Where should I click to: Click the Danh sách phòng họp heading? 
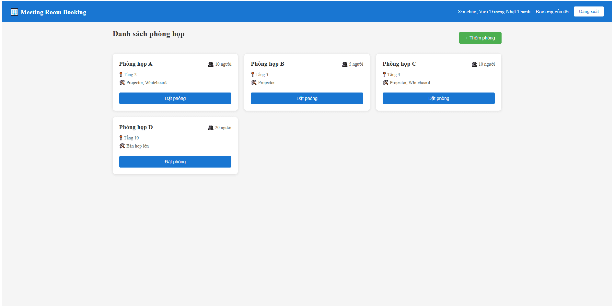pos(148,34)
